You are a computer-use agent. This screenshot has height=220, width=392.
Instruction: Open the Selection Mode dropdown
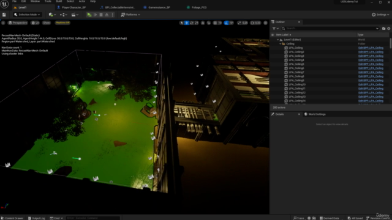click(27, 15)
